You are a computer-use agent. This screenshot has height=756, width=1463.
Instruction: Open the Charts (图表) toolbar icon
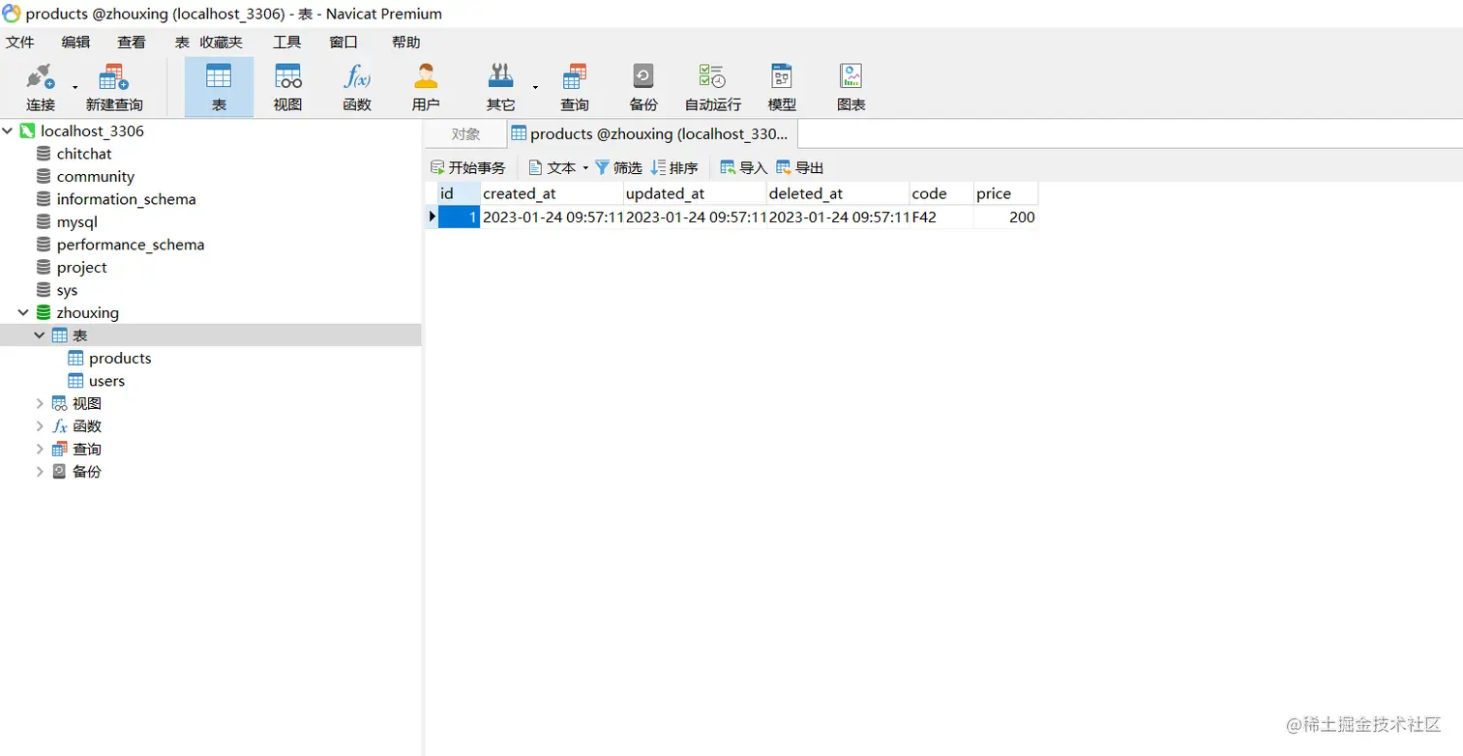tap(851, 88)
